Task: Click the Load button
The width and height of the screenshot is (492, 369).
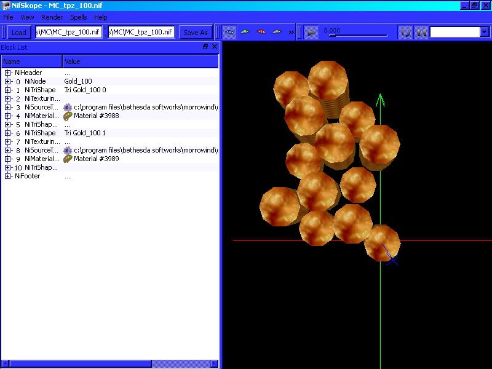Action: point(19,33)
